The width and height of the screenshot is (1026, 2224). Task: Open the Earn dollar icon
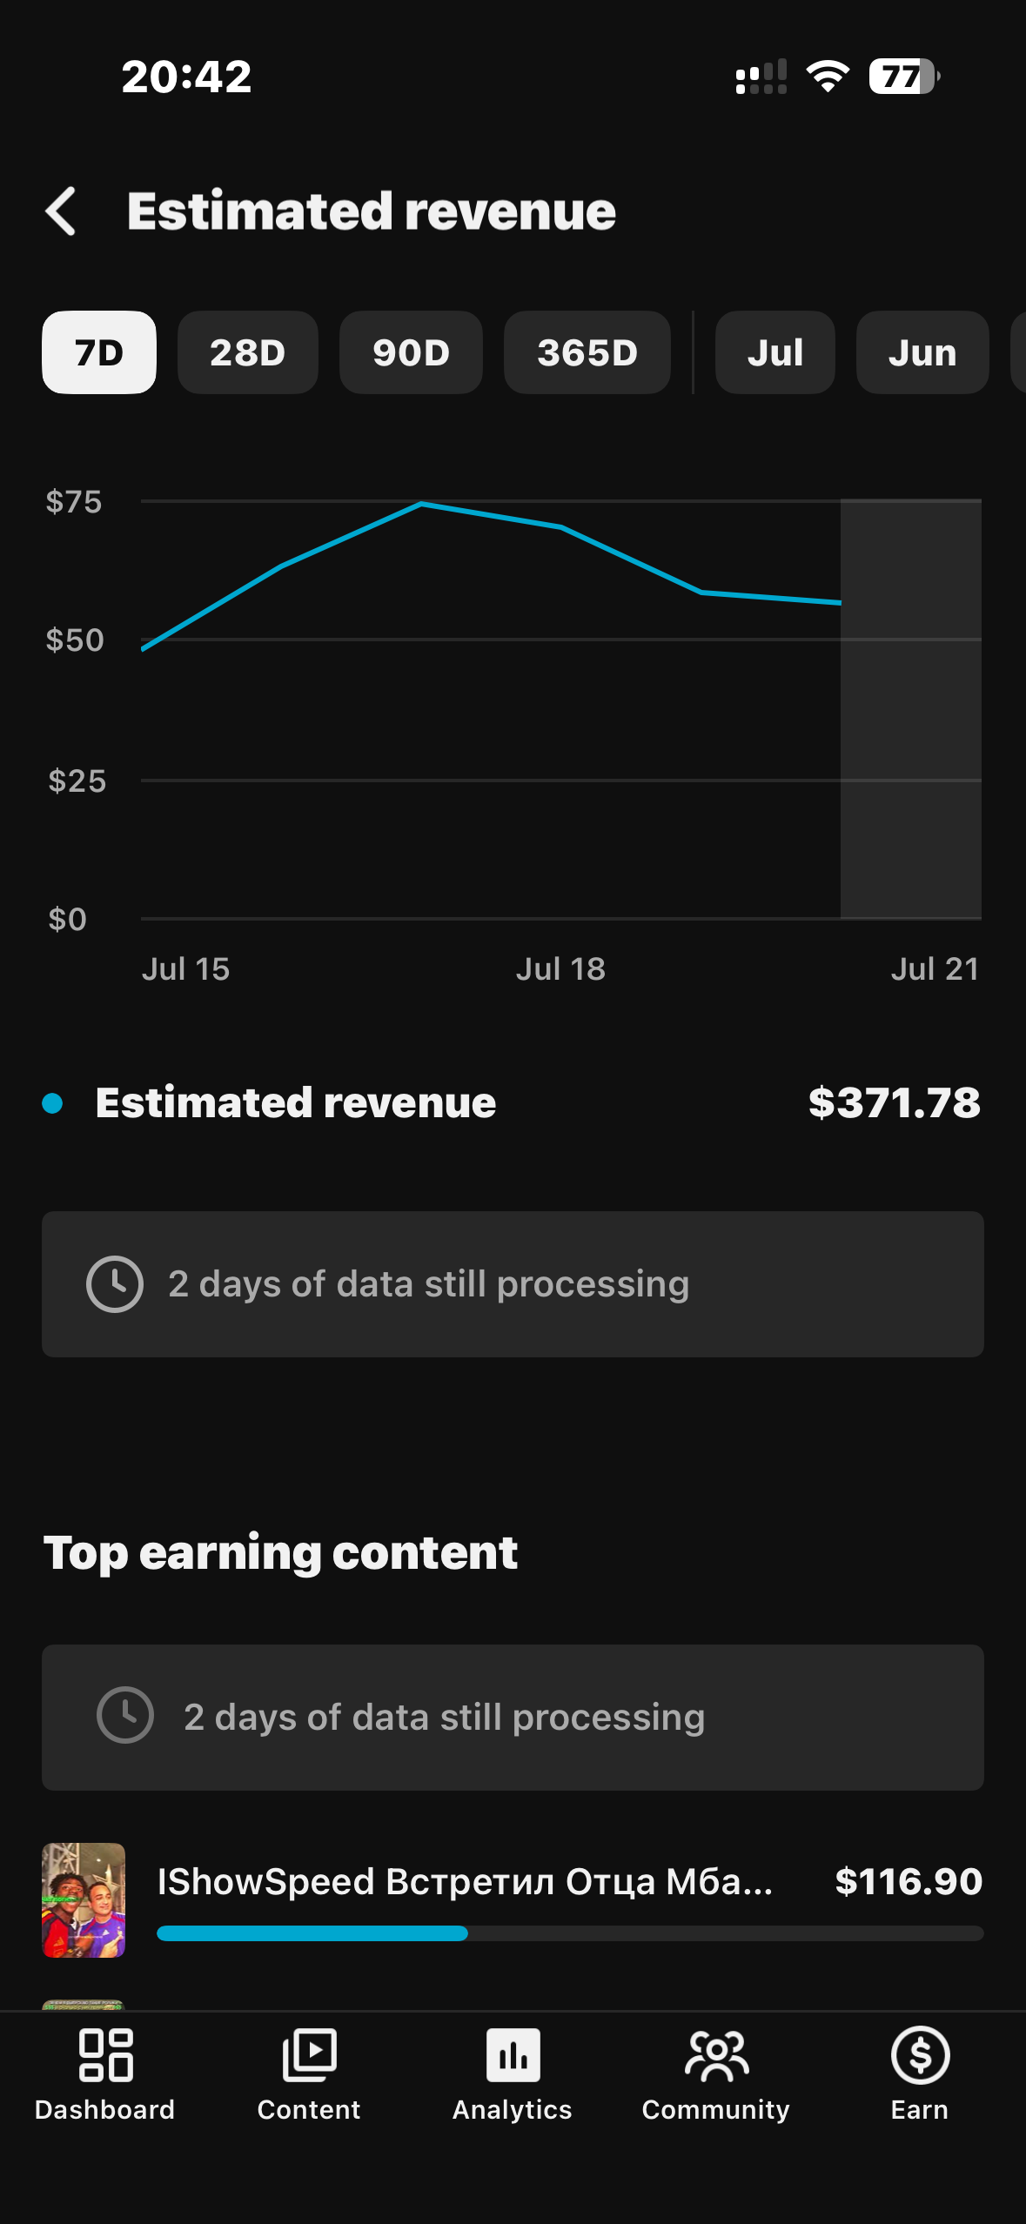[920, 2055]
